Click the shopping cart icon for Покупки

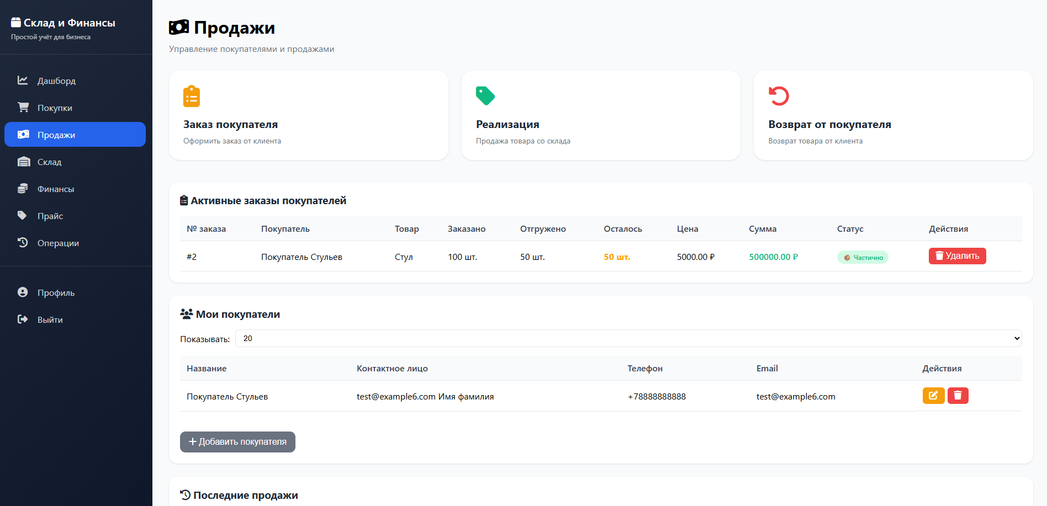click(x=23, y=108)
